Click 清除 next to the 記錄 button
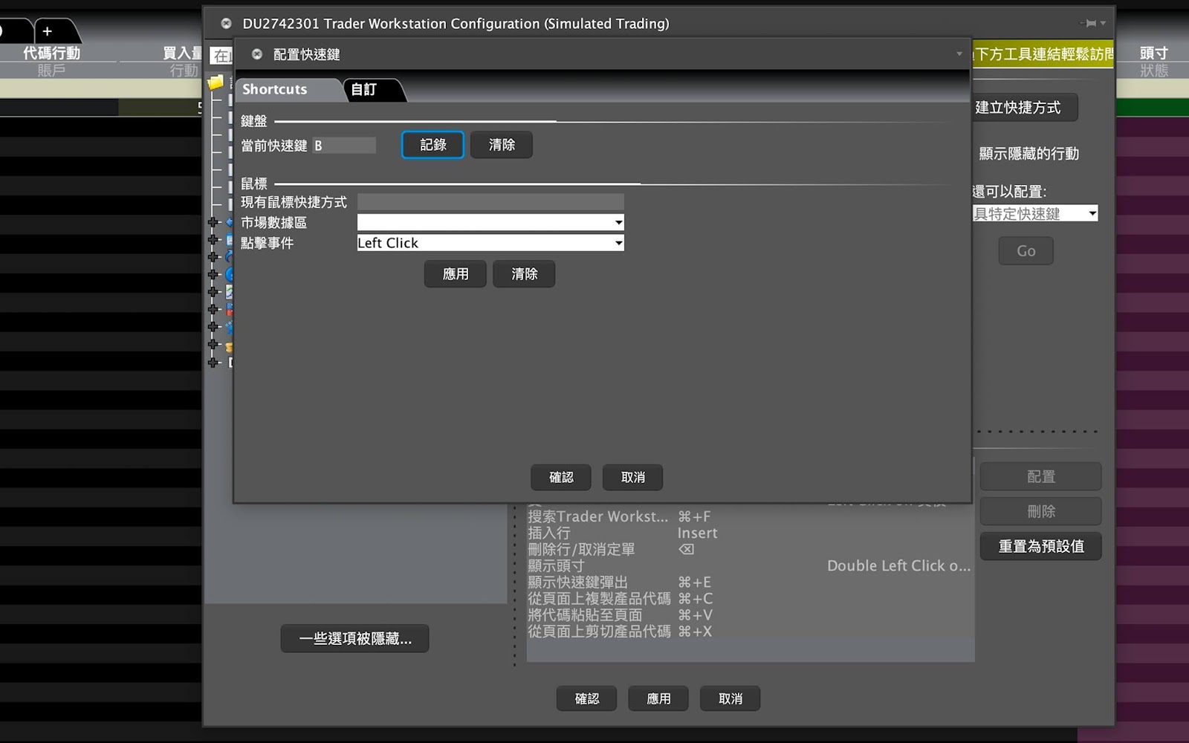 [502, 145]
